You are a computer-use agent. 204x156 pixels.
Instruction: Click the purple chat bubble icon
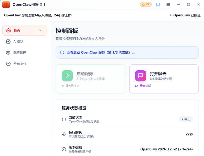click(x=140, y=76)
